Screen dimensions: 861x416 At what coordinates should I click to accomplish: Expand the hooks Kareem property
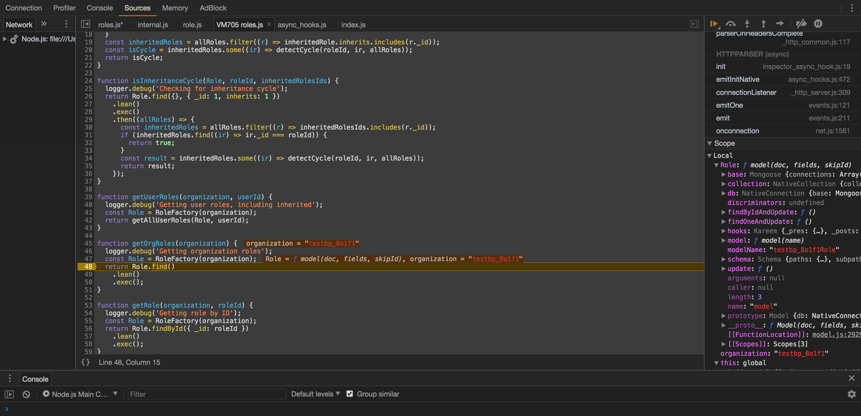click(723, 231)
